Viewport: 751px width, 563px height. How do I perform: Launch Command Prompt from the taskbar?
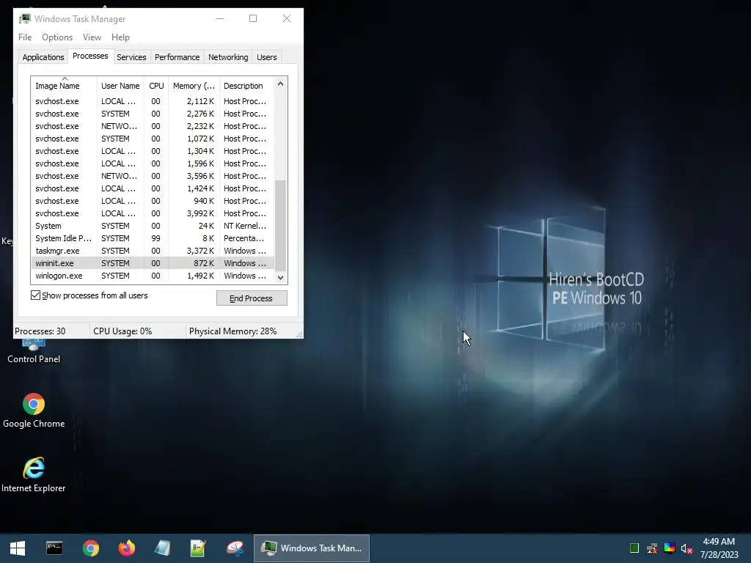[54, 548]
